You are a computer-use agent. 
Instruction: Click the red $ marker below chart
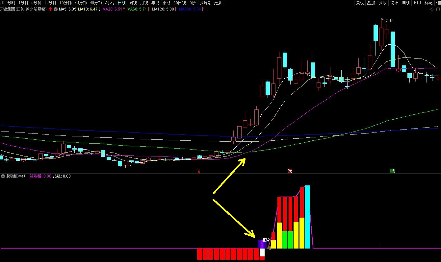(x=199, y=171)
